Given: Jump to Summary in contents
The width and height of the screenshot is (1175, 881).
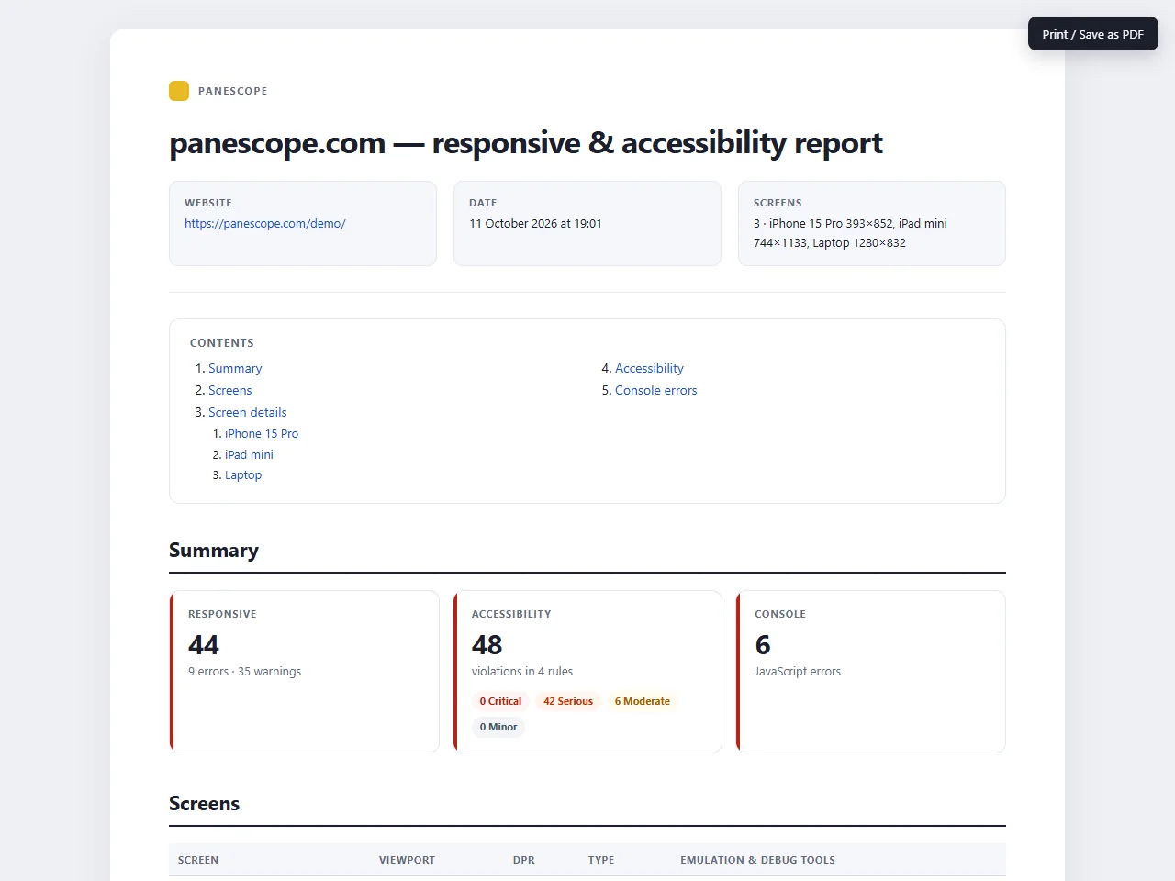Looking at the screenshot, I should tap(235, 368).
